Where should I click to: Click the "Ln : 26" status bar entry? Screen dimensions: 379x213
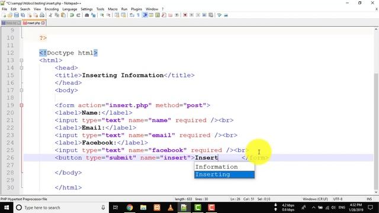[235, 199]
